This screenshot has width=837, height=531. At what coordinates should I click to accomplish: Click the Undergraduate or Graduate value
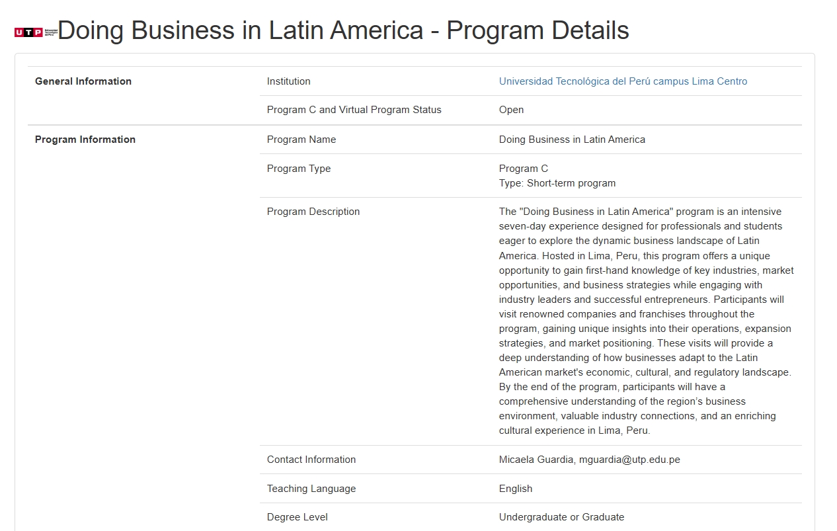[x=561, y=517]
